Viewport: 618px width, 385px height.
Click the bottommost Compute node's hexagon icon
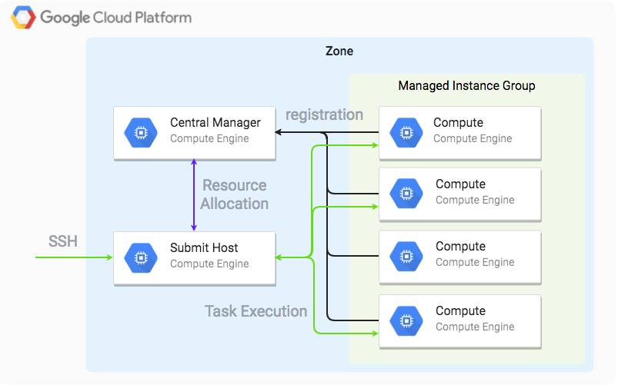(406, 321)
